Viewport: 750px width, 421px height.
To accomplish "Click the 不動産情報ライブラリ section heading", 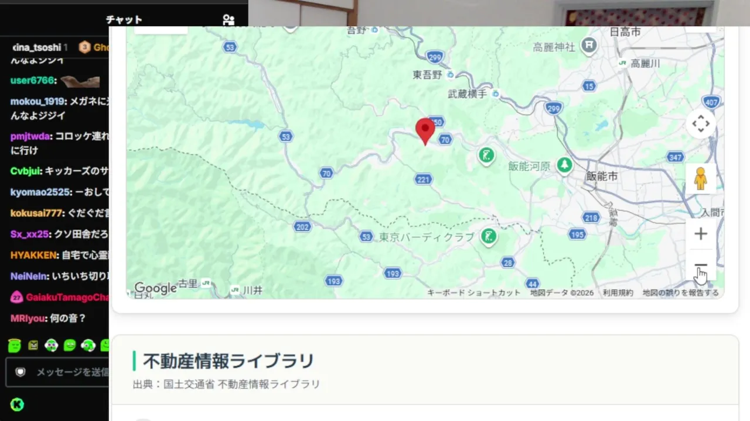I will click(229, 361).
